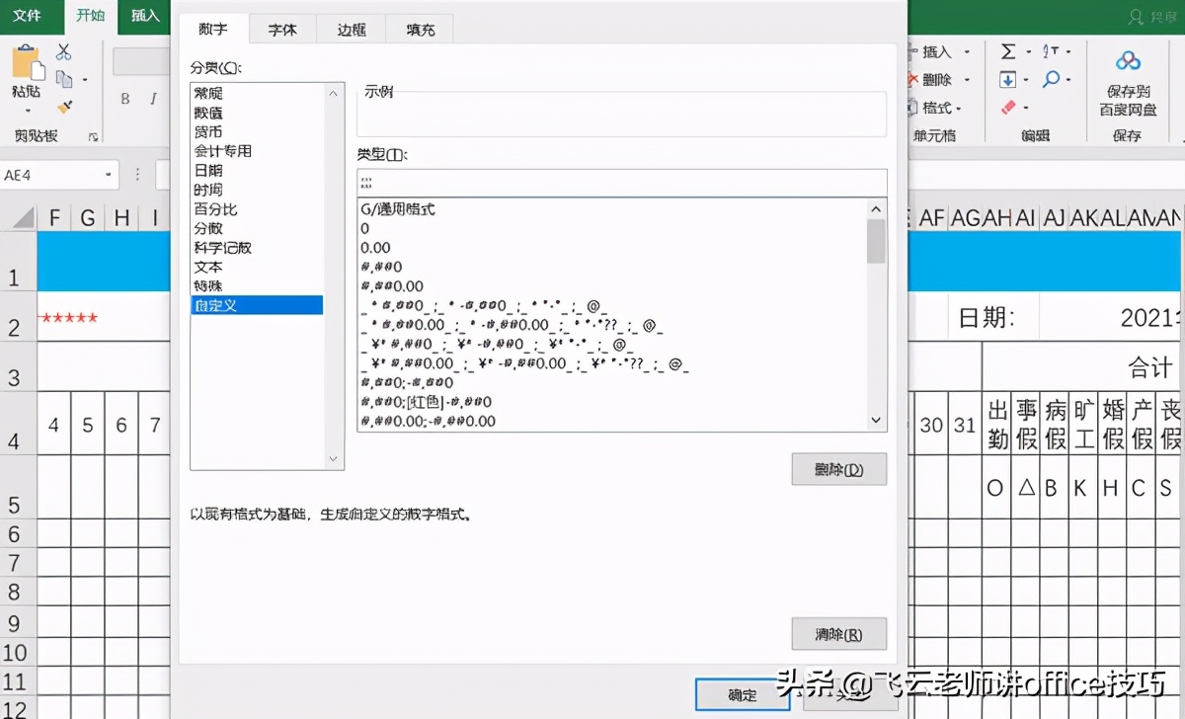This screenshot has height=719, width=1185.
Task: Select 日期 in the category list
Action: 208,170
